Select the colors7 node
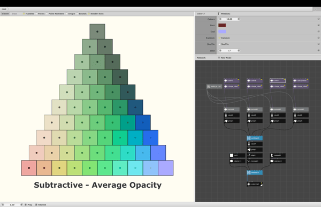Image resolution: width=321 pixels, height=207 pixels. (x=278, y=81)
